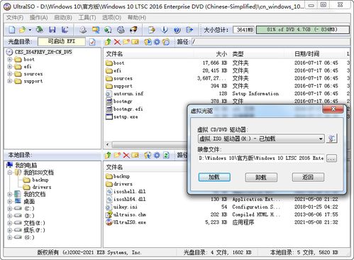
Task: Select setup.exe in disc file list
Action: [x=126, y=117]
